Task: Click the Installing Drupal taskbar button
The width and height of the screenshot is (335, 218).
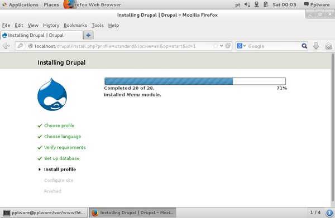Action: (132, 212)
